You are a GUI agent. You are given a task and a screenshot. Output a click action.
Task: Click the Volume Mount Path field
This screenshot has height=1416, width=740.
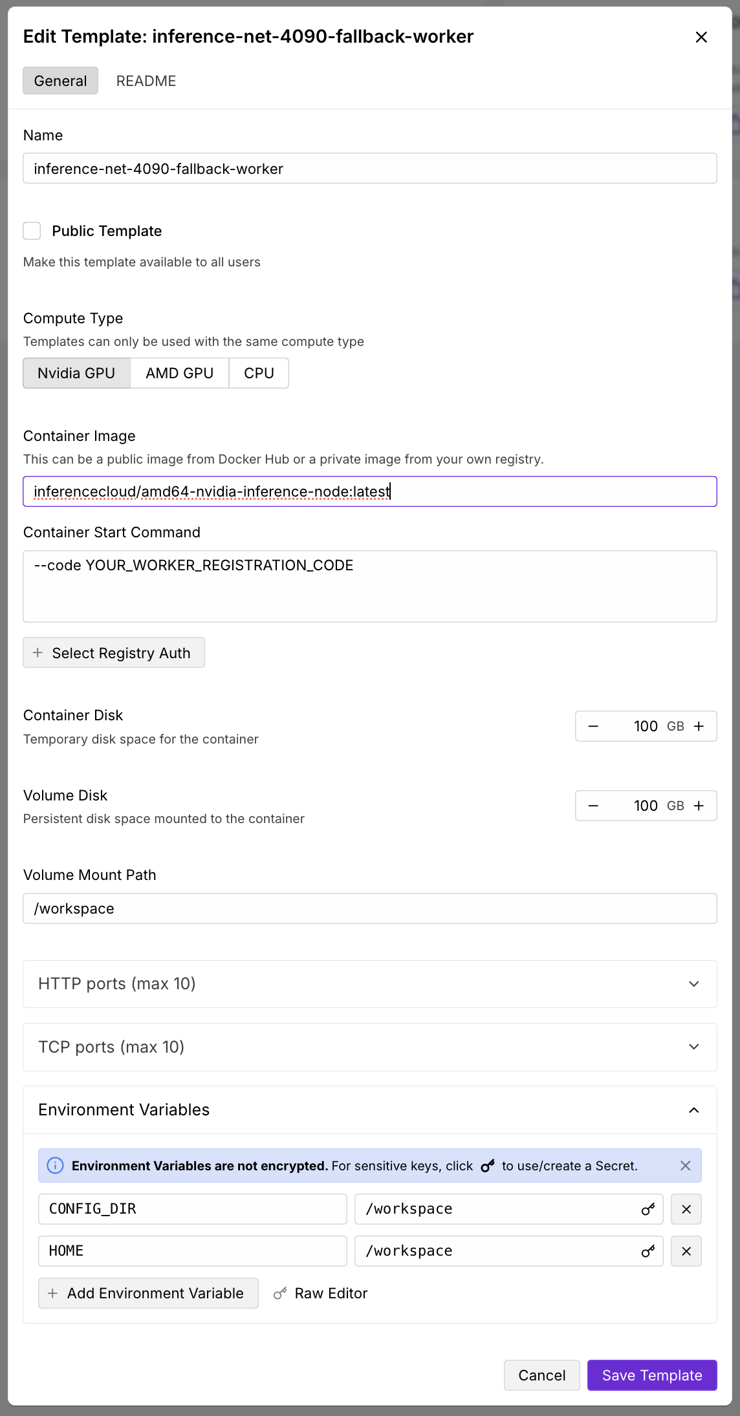[370, 908]
